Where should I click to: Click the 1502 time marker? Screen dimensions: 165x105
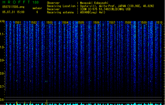[x=34, y=23]
